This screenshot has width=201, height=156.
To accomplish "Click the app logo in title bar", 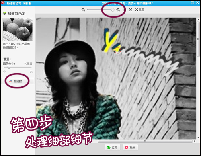I will (x=3, y=3).
